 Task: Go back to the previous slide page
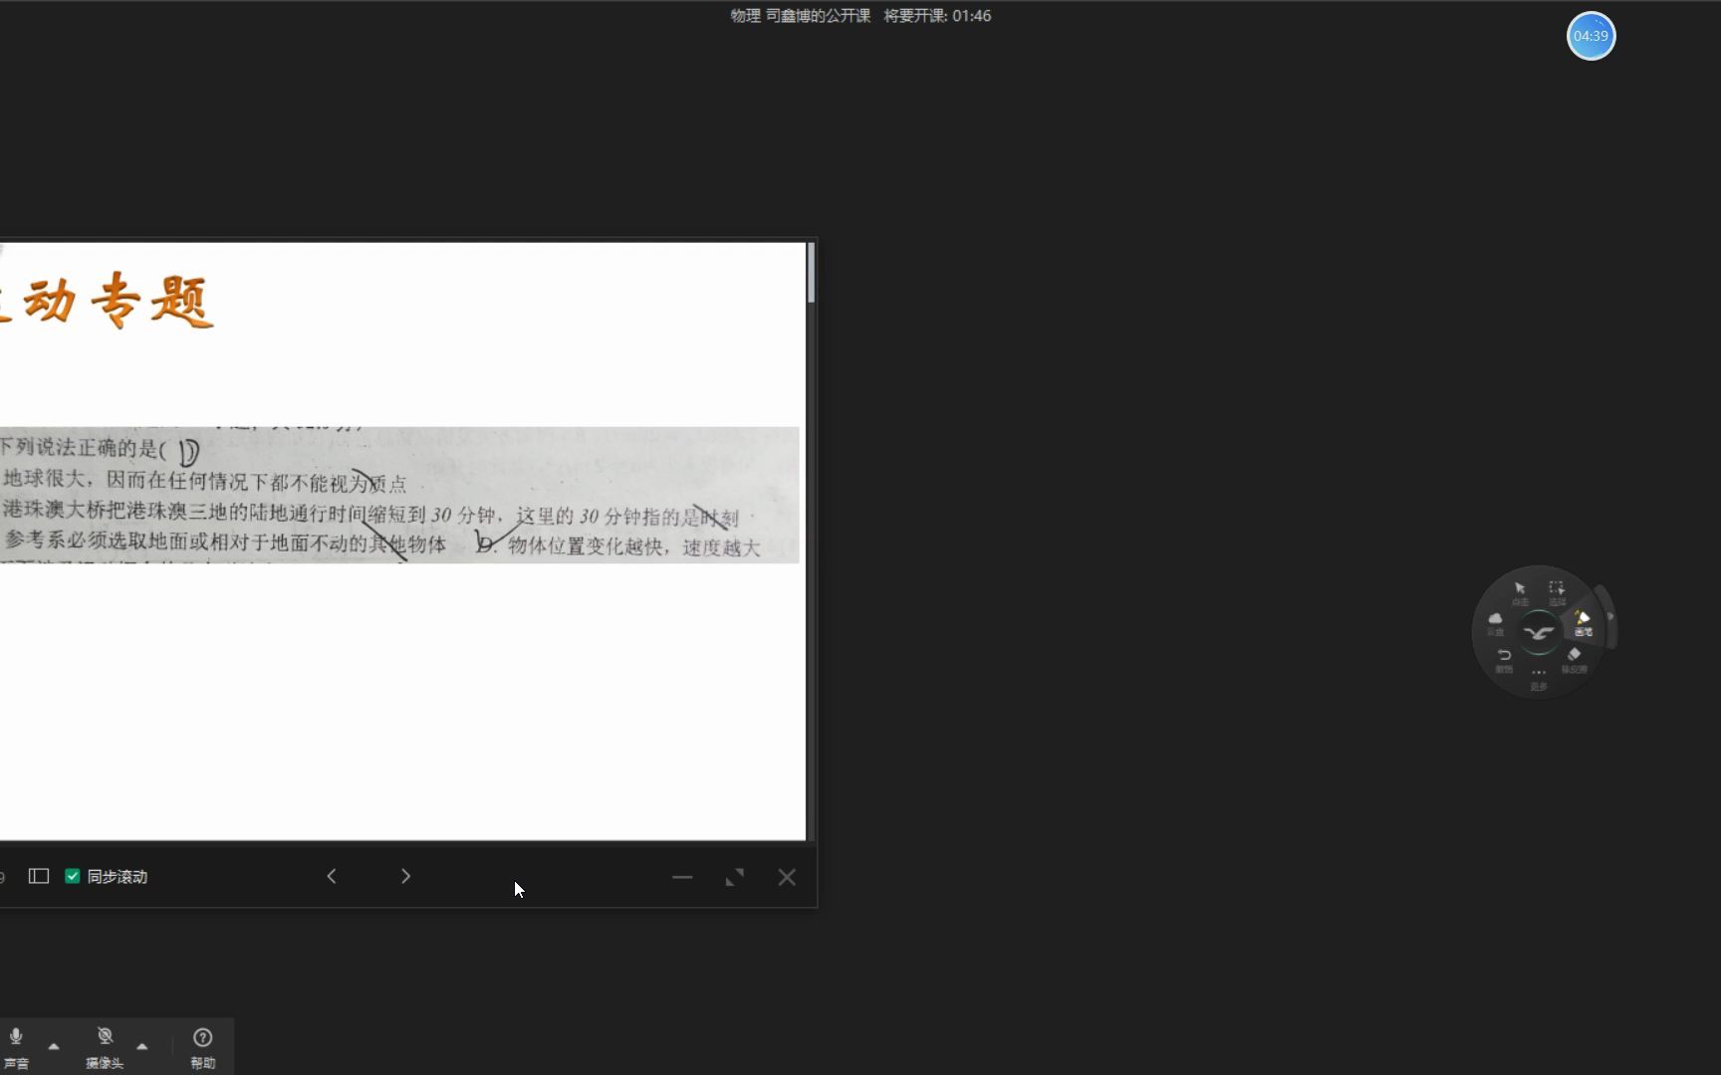coord(332,876)
